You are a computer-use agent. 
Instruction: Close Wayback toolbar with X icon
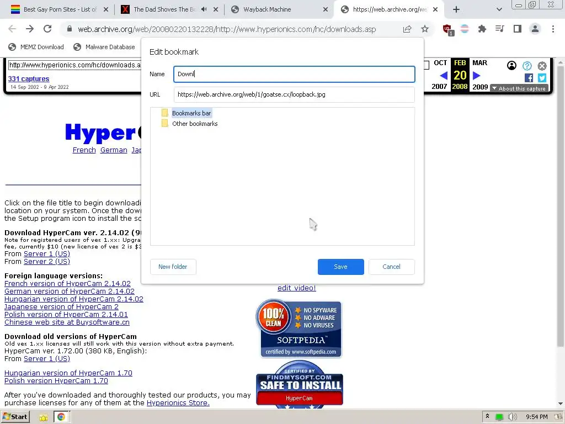tap(542, 66)
